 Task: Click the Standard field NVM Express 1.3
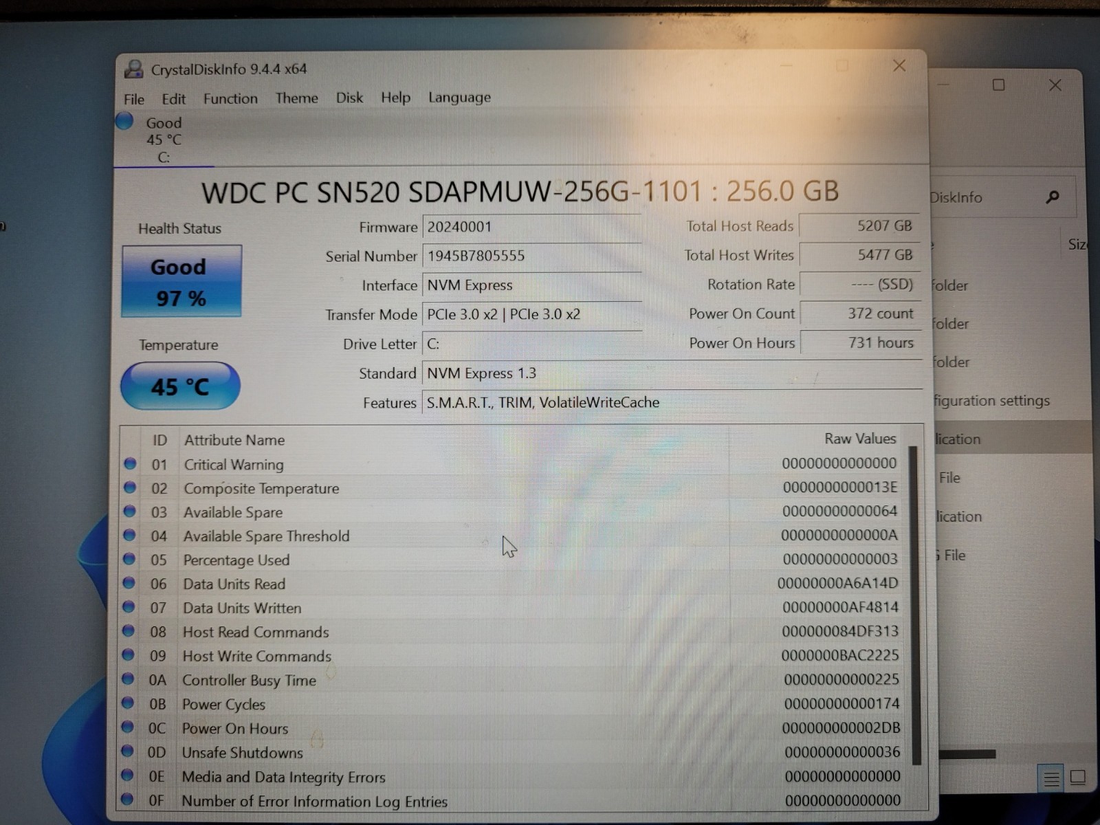(672, 373)
